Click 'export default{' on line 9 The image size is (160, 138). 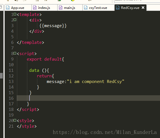tap(45, 59)
